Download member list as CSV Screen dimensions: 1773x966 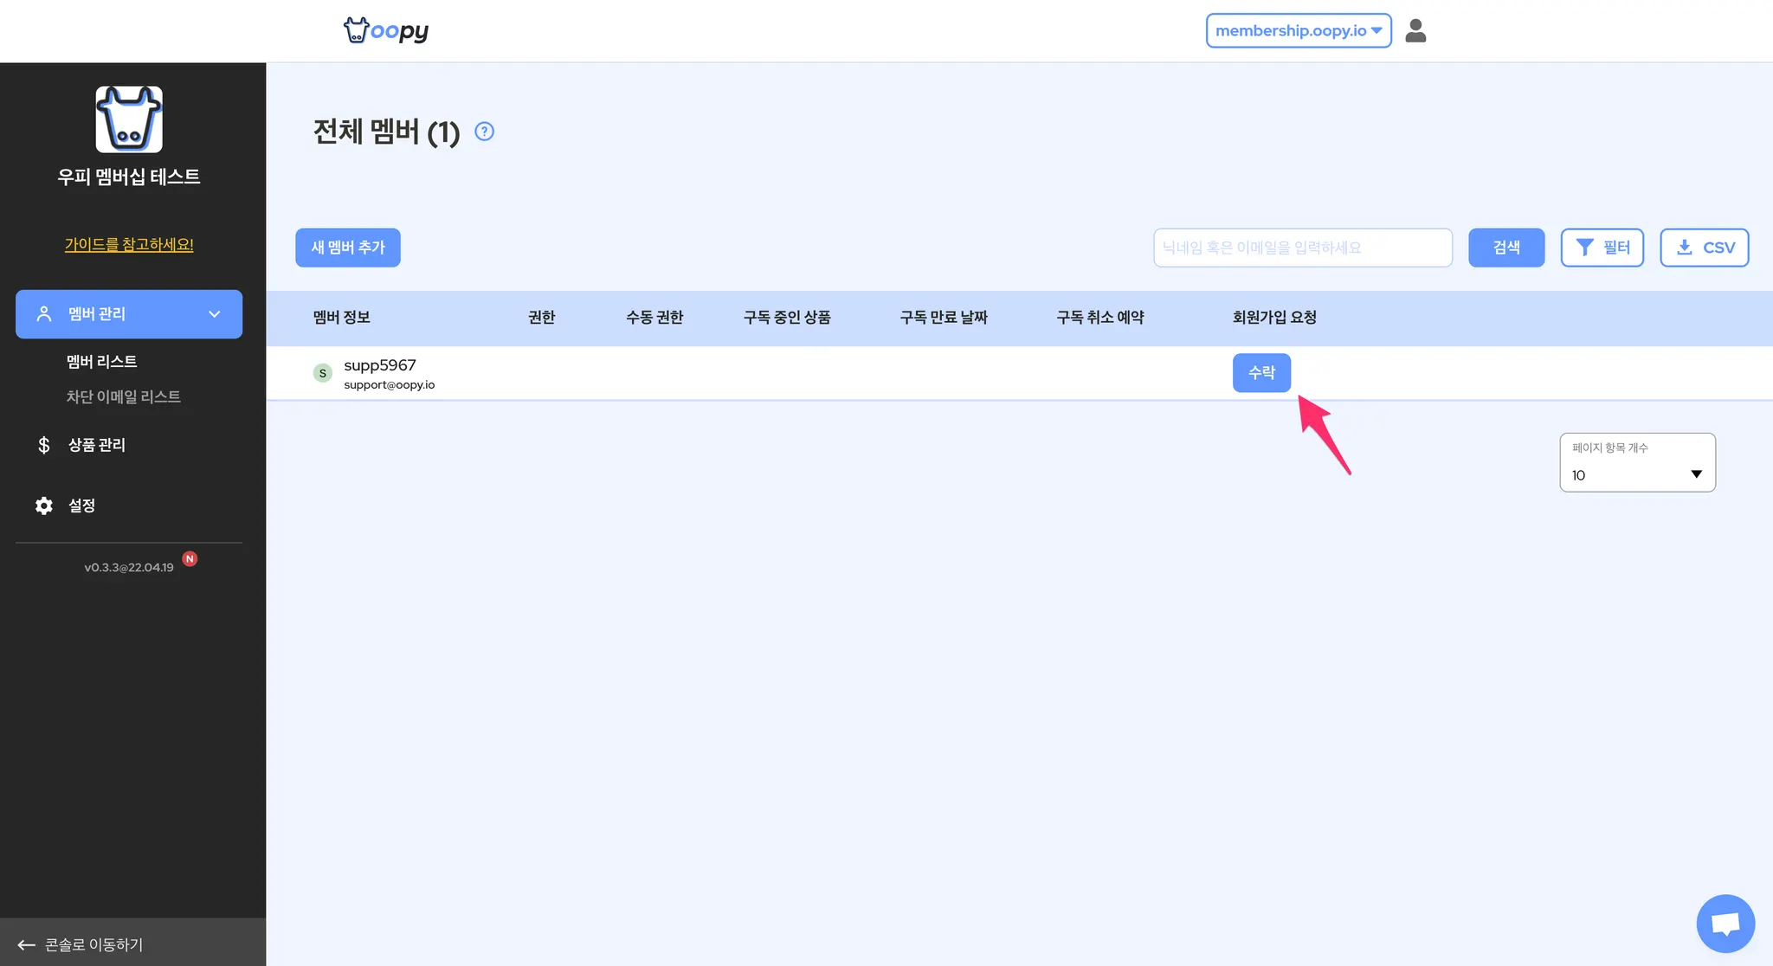(x=1704, y=248)
